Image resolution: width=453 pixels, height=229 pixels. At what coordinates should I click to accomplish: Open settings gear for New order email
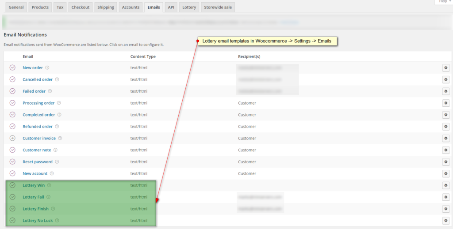[x=446, y=68]
